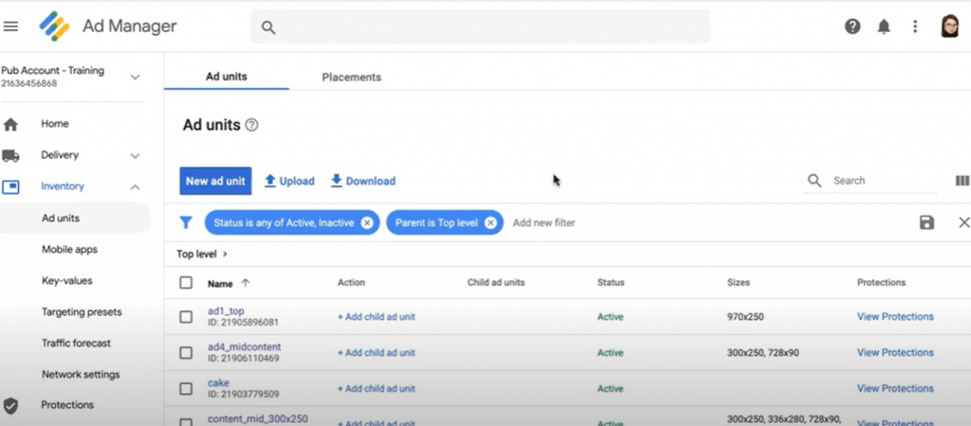The width and height of the screenshot is (971, 426).
Task: Save the current filter with disk icon
Action: 926,222
